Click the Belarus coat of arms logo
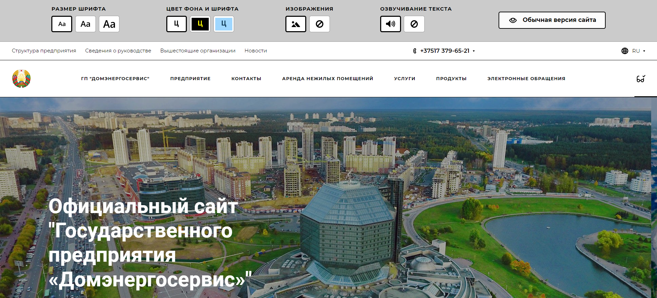The image size is (657, 298). click(x=21, y=78)
